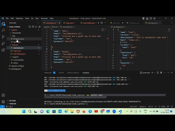Close the example.json tab
This screenshot has height=131, width=175.
(60, 23)
